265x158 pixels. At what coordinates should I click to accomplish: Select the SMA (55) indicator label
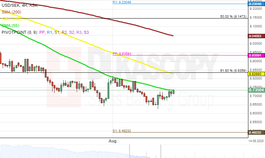(11, 25)
